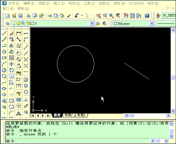Click the Snap to Endpoint icon
This screenshot has width=176, height=144.
(x=26, y=47)
